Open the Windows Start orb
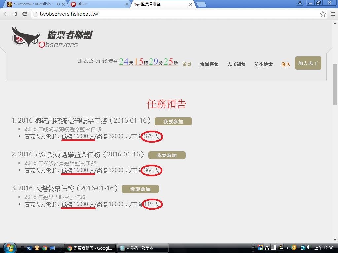338x253 pixels. (10, 248)
